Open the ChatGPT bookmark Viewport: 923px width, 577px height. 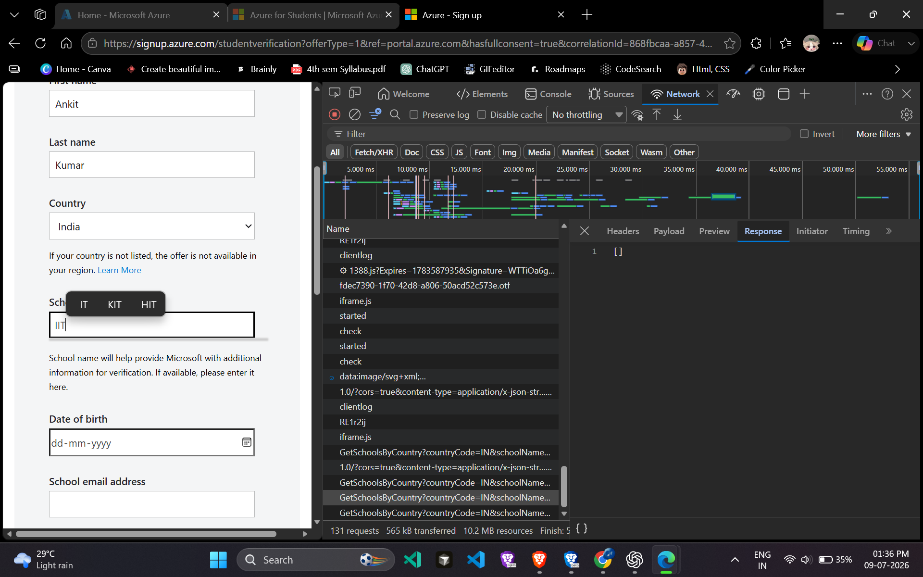(425, 69)
